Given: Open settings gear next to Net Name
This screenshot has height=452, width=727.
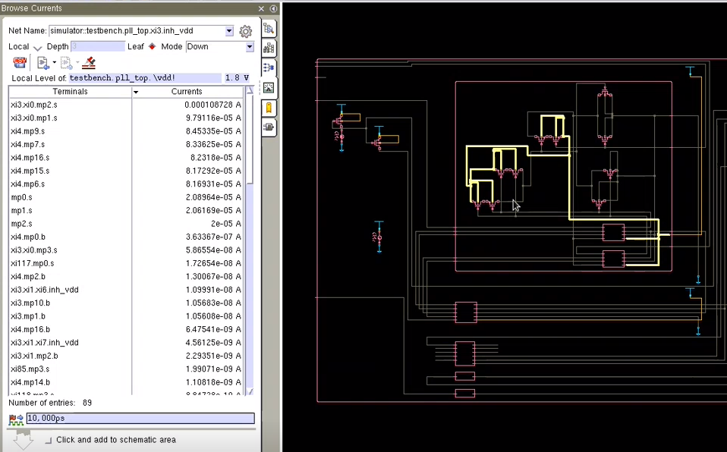Looking at the screenshot, I should 245,31.
